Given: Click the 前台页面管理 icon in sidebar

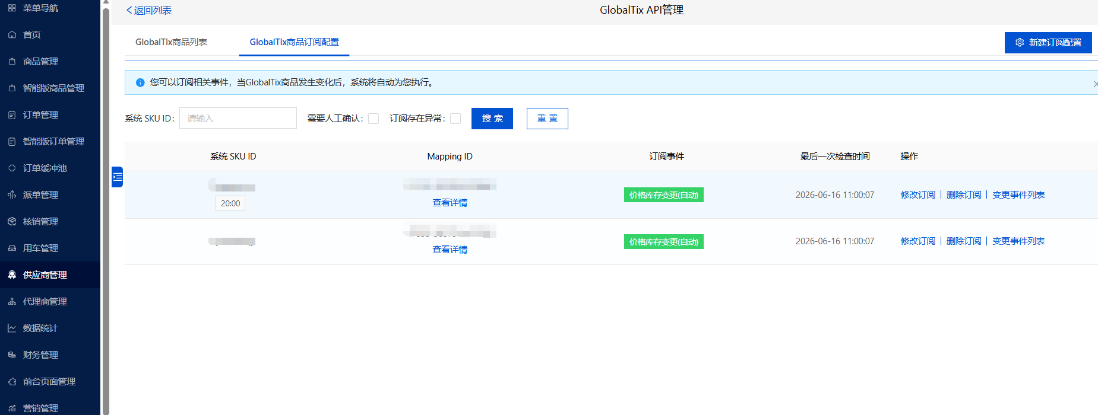Looking at the screenshot, I should (12, 382).
